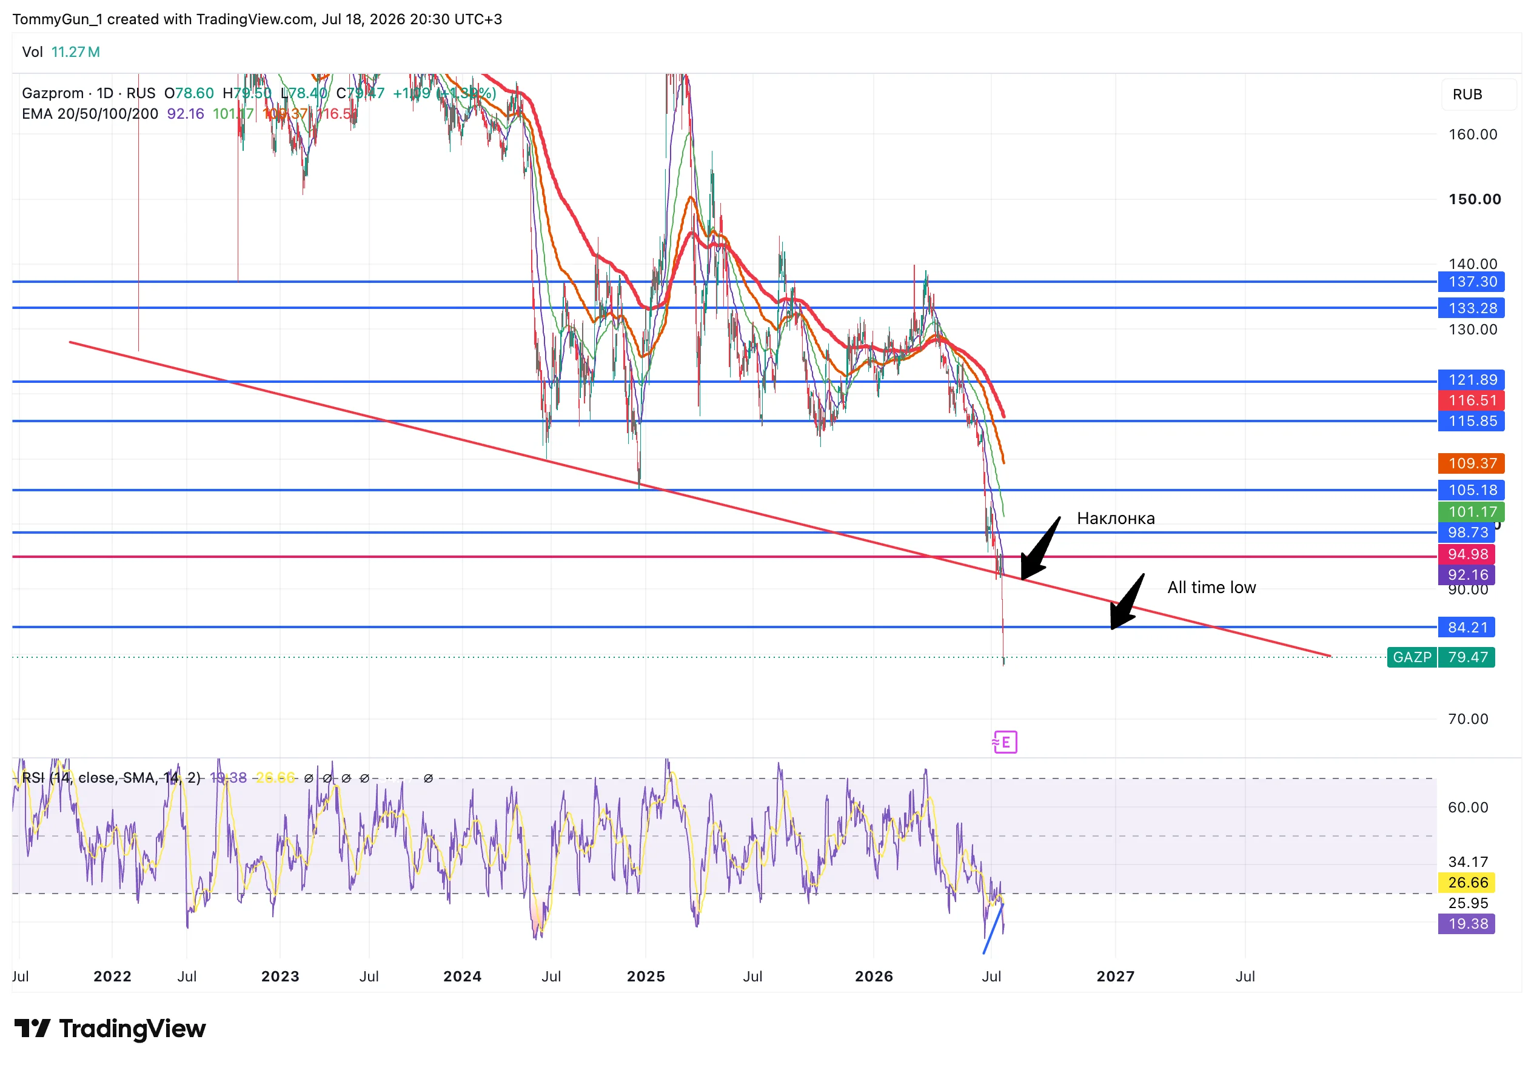Click the orange 109.37 EMA label

click(1470, 463)
